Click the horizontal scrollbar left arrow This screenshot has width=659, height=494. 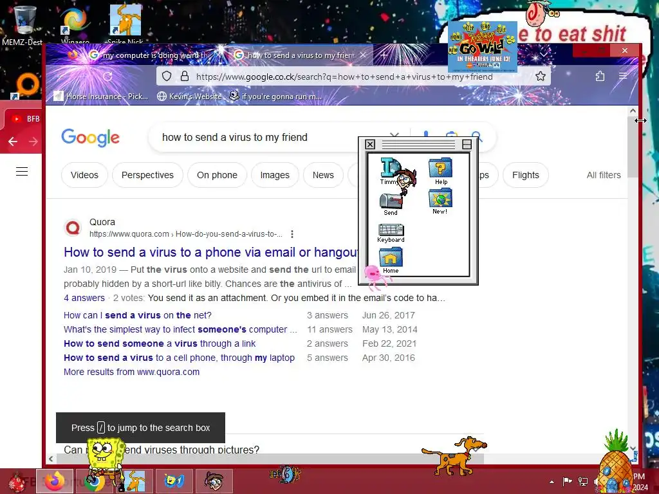coord(51,459)
